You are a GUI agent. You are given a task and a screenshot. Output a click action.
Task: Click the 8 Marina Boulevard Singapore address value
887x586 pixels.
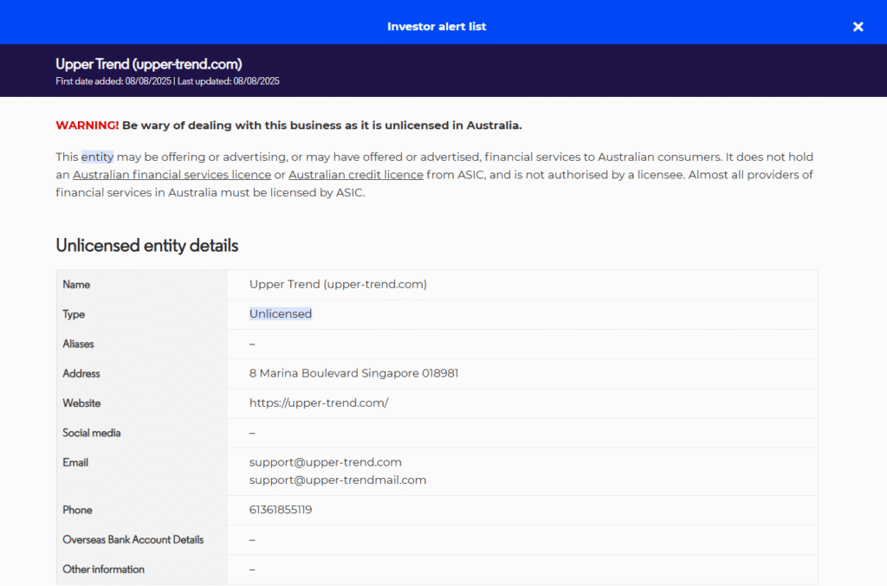tap(353, 373)
